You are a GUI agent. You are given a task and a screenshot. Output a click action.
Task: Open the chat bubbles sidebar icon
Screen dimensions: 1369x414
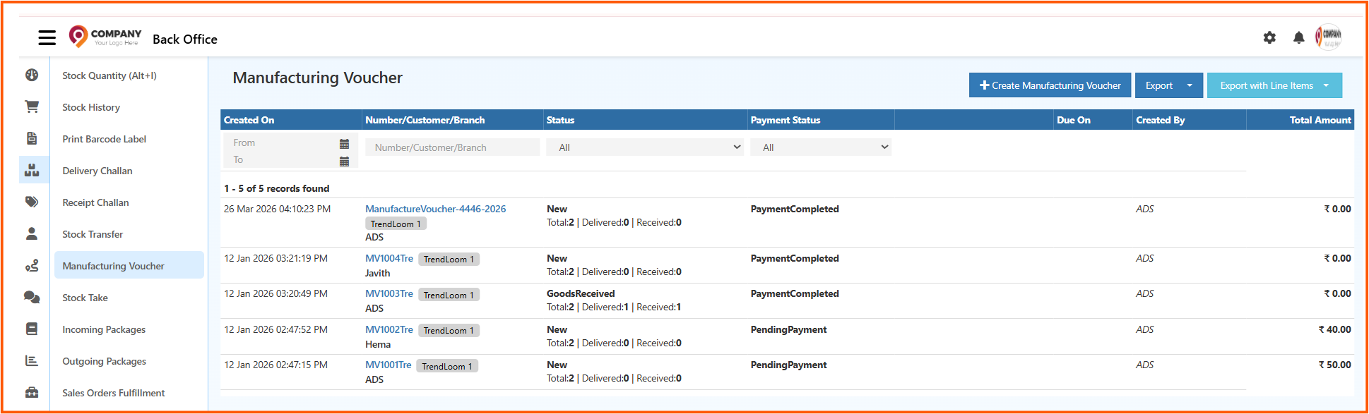click(x=32, y=297)
